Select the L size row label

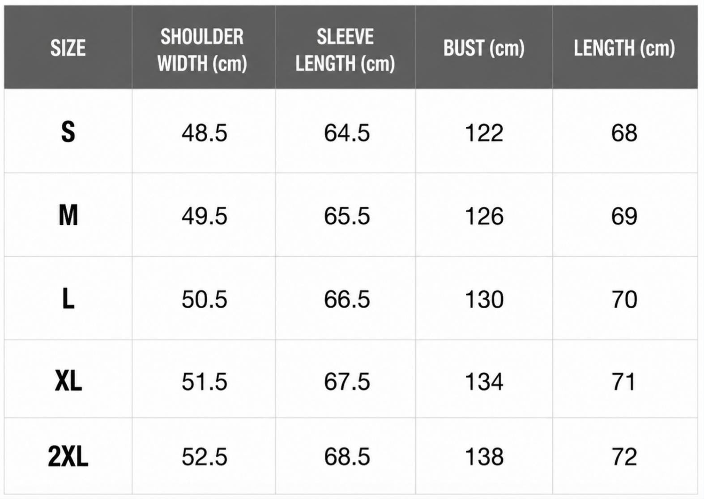click(x=68, y=299)
